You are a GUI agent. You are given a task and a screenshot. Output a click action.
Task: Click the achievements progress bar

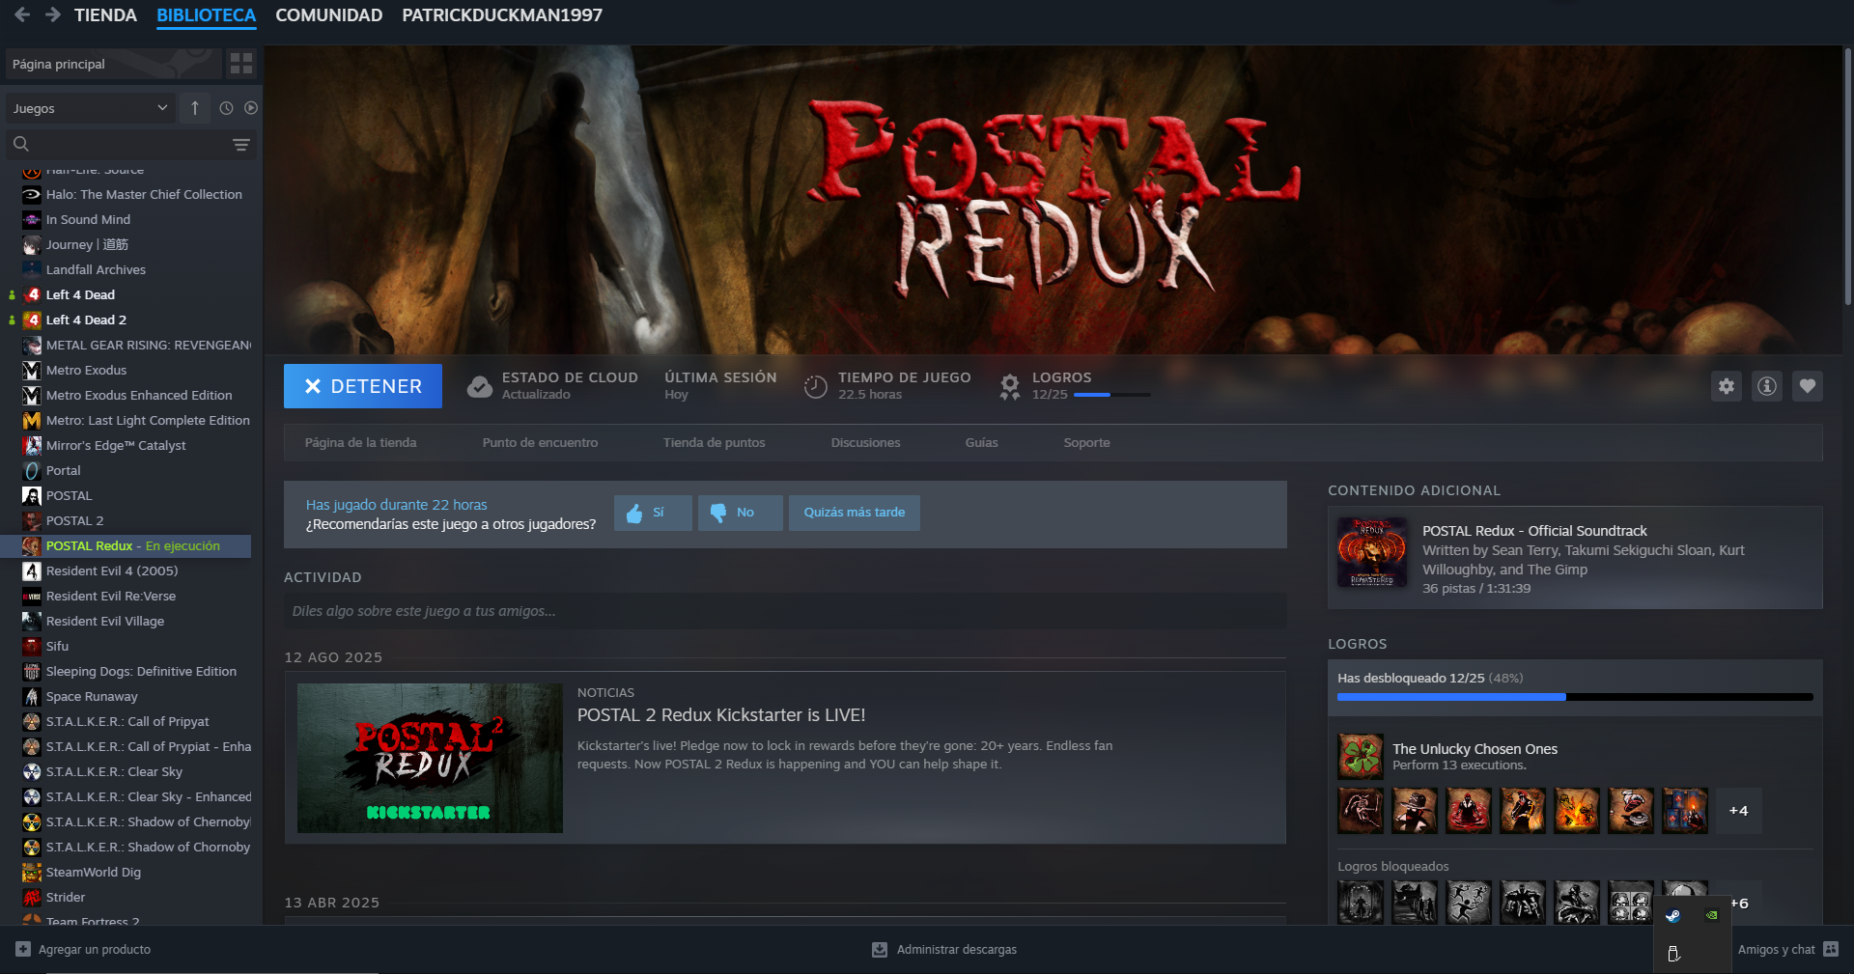[1574, 696]
